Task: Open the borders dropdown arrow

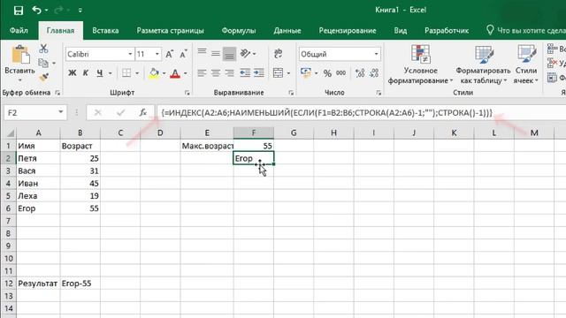Action: coord(137,73)
